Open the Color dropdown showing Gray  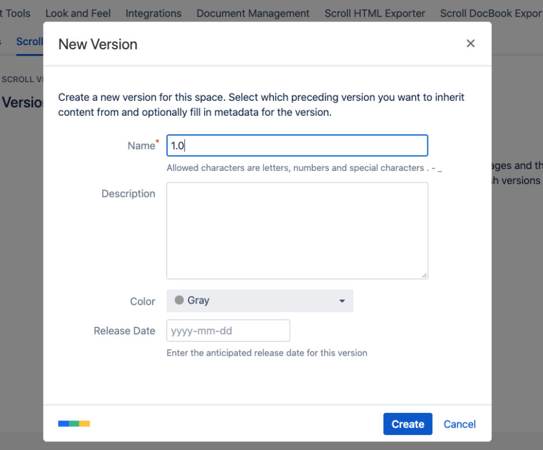click(x=260, y=301)
